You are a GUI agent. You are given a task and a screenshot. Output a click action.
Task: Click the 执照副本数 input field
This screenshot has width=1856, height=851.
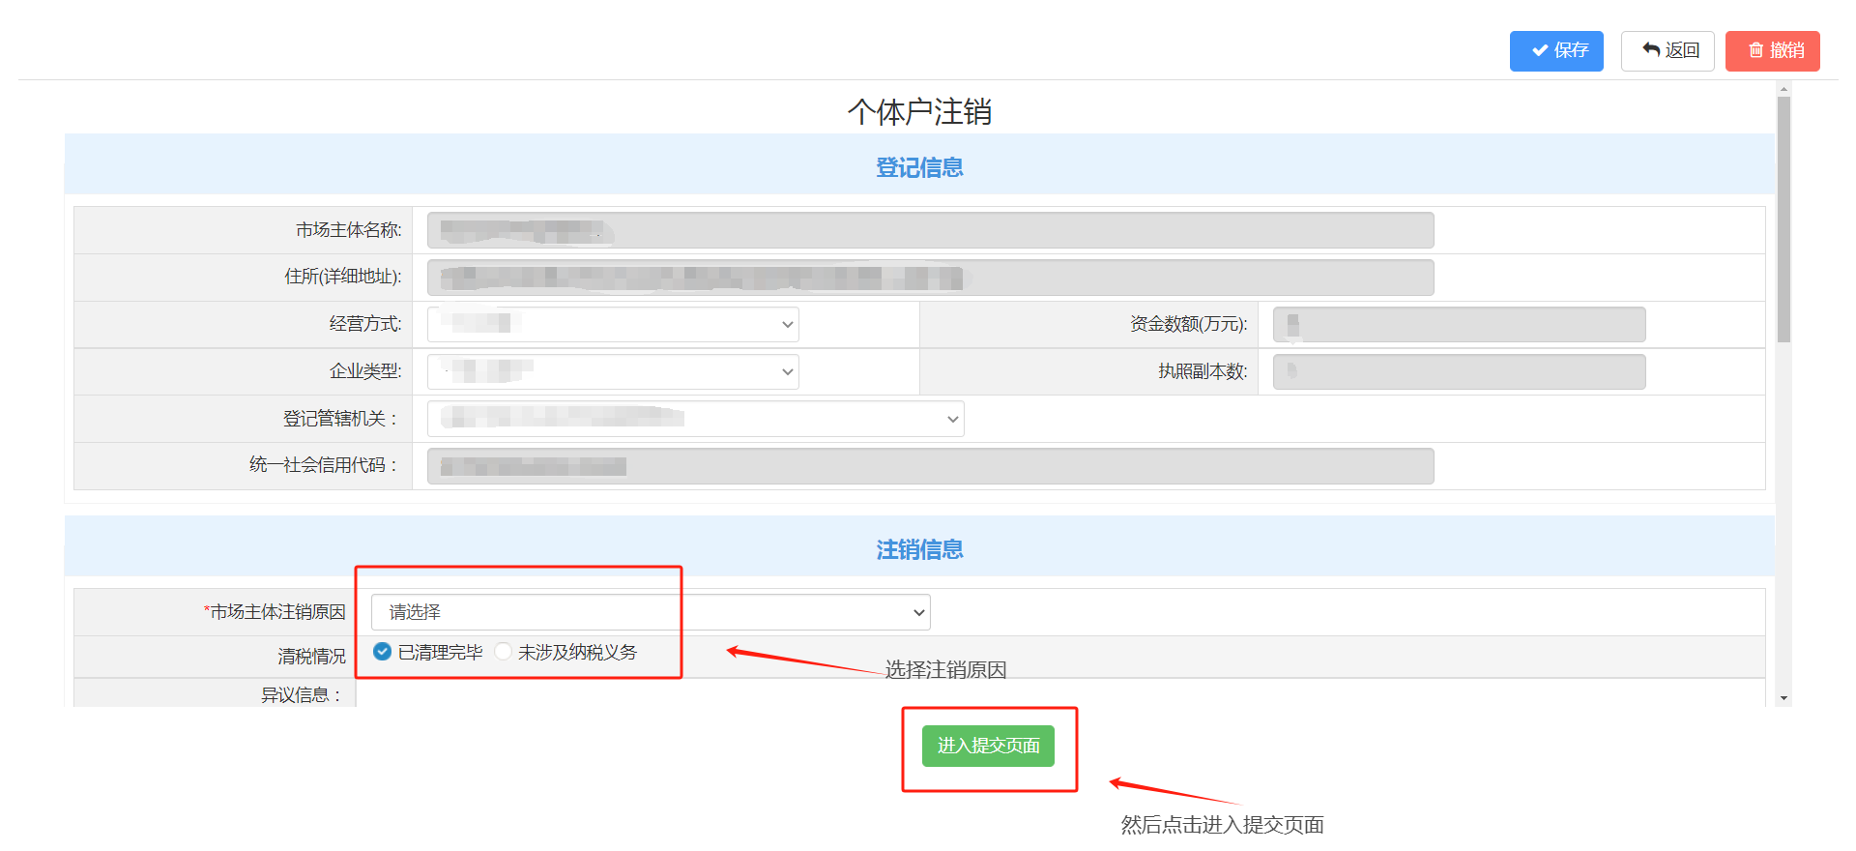pos(1459,371)
